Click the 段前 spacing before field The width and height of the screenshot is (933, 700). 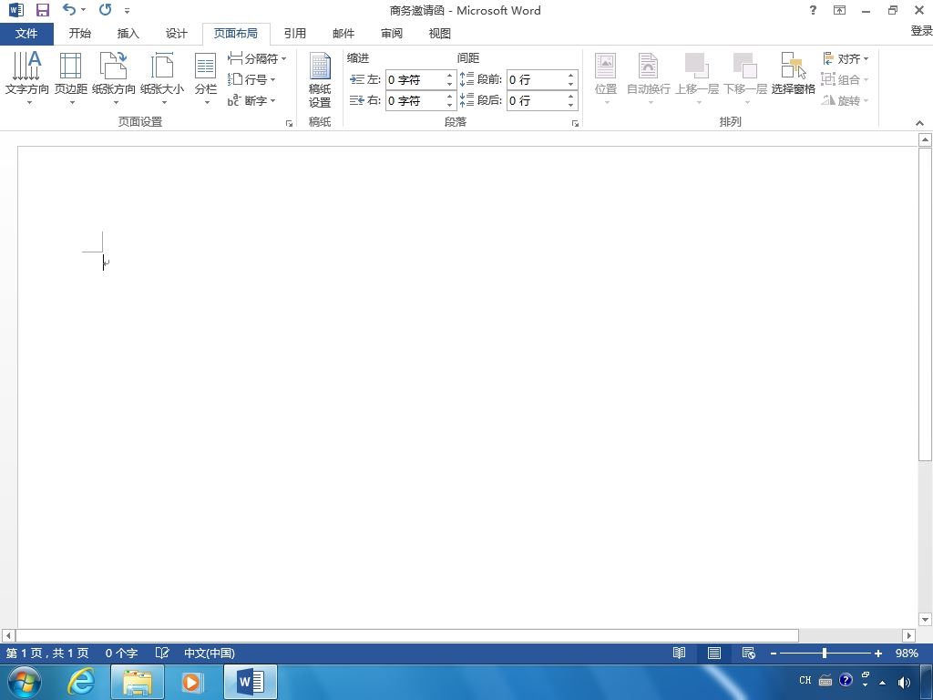536,79
